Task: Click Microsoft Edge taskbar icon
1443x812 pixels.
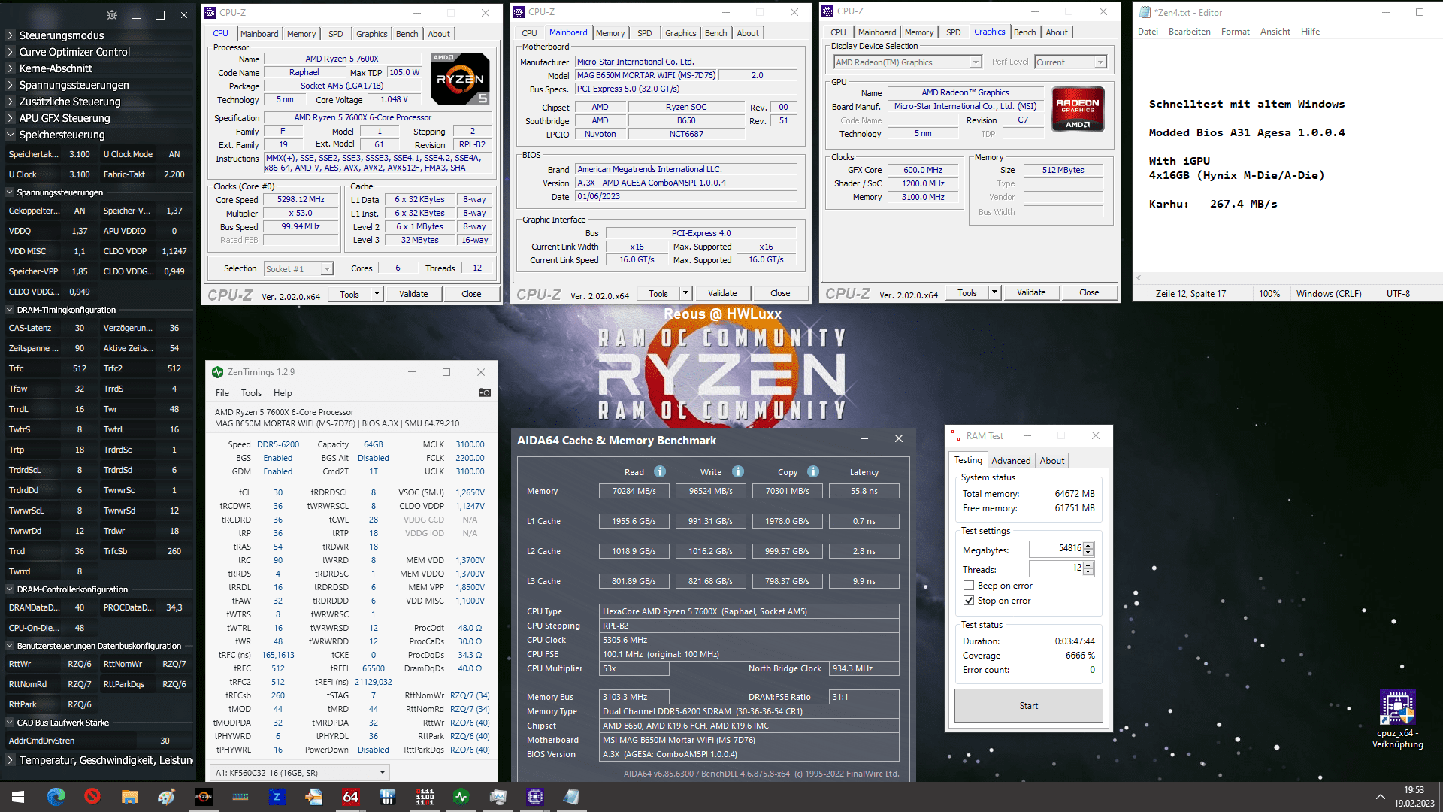Action: tap(56, 796)
